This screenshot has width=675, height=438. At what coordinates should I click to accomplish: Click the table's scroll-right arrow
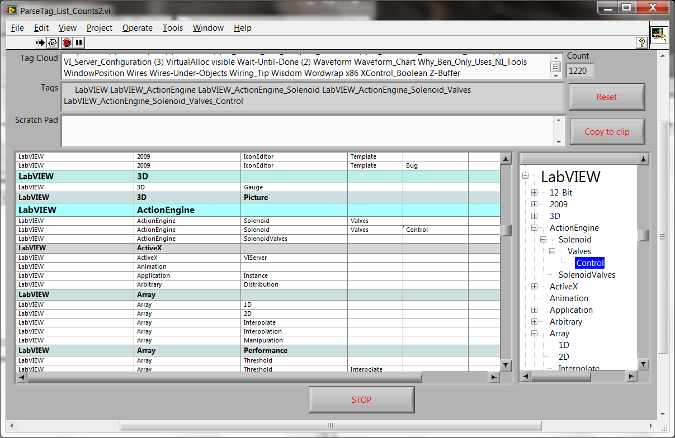(x=494, y=378)
